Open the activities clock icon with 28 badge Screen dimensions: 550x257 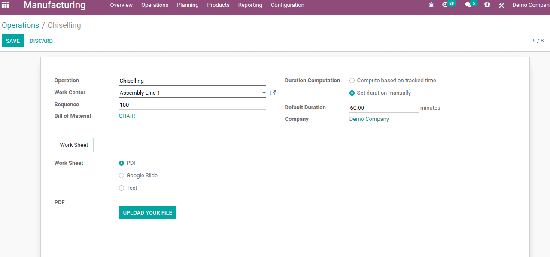coord(449,5)
